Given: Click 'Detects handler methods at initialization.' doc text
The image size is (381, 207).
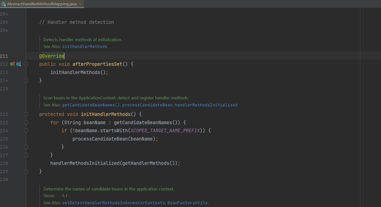Looking at the screenshot, I should pyautogui.click(x=83, y=40).
